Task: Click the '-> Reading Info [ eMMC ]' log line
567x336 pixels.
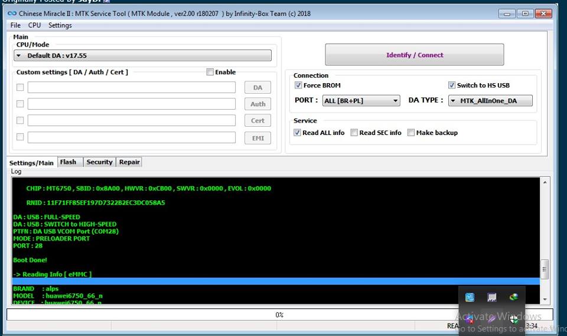Action: coord(53,274)
